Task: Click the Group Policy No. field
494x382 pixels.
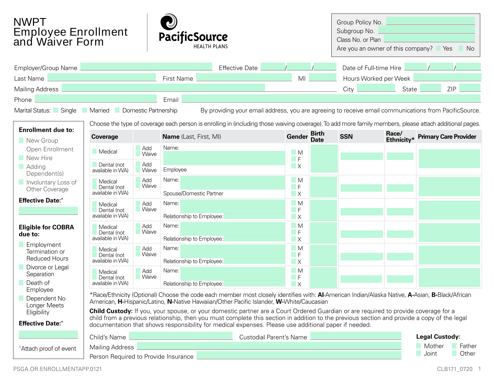Action: click(430, 21)
